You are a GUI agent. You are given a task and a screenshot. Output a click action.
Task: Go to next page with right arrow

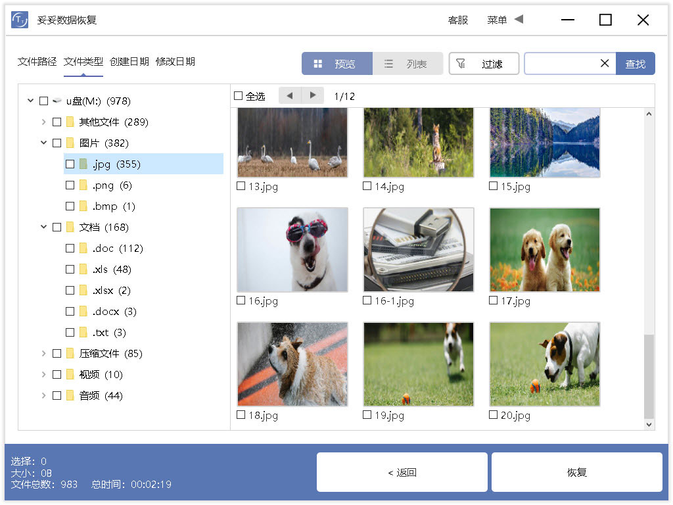coord(312,95)
